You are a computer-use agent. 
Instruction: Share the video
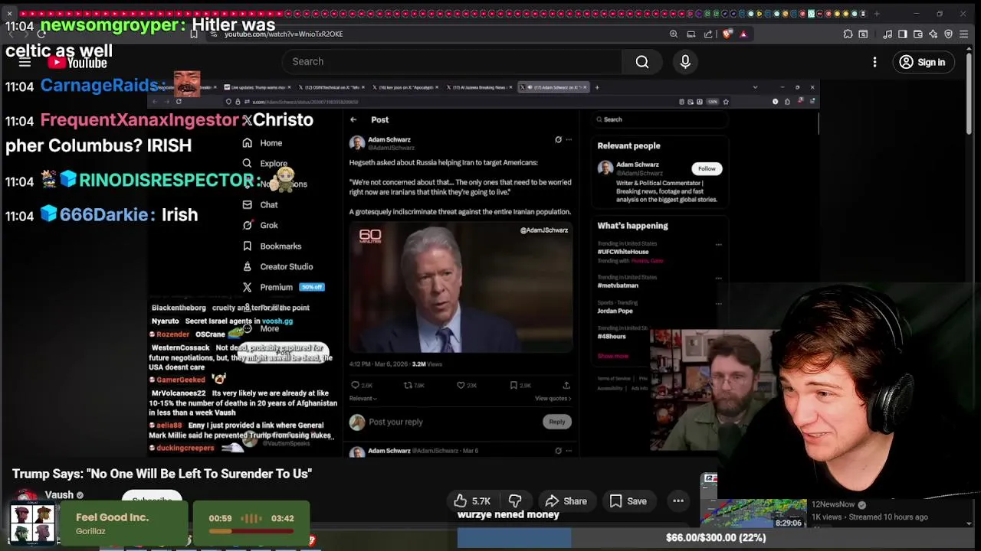(566, 501)
